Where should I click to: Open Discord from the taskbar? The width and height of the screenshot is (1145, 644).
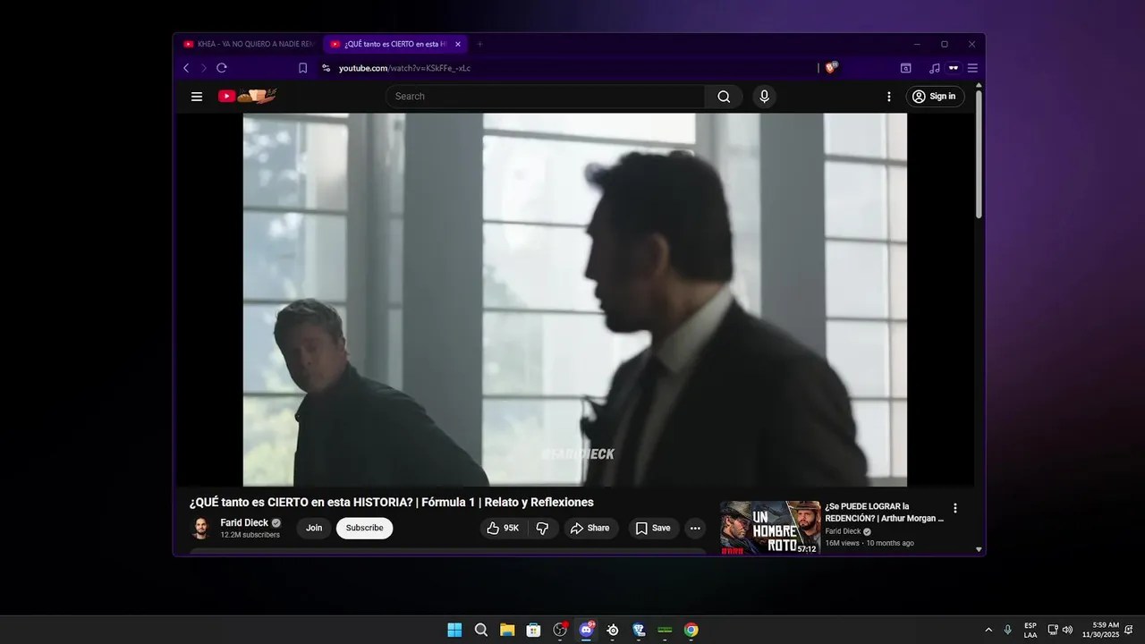tap(587, 630)
